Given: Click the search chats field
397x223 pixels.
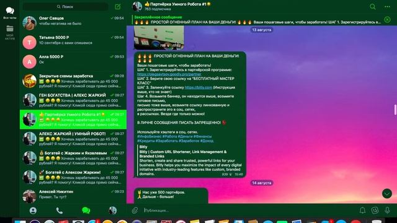Looking at the screenshot, I should 65,7.
